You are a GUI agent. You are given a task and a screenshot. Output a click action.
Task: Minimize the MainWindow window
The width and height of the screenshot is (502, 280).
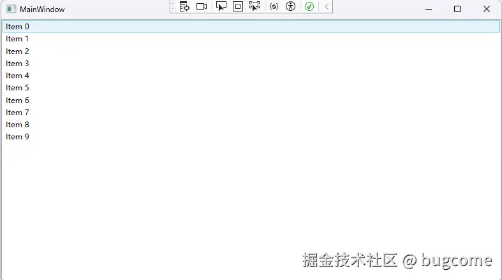click(429, 9)
